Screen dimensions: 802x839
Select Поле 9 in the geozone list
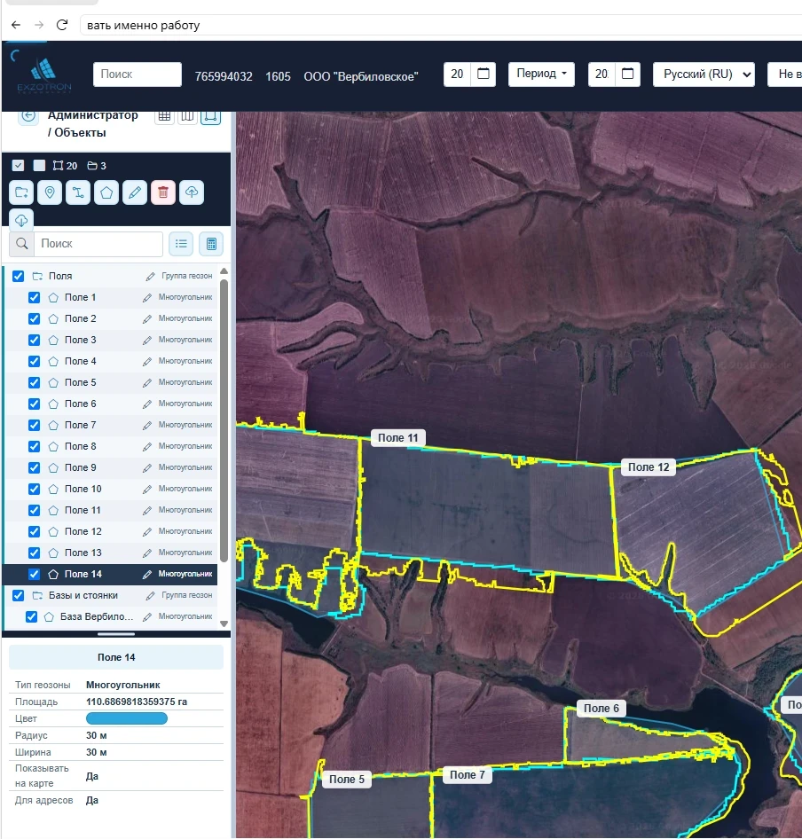point(111,467)
